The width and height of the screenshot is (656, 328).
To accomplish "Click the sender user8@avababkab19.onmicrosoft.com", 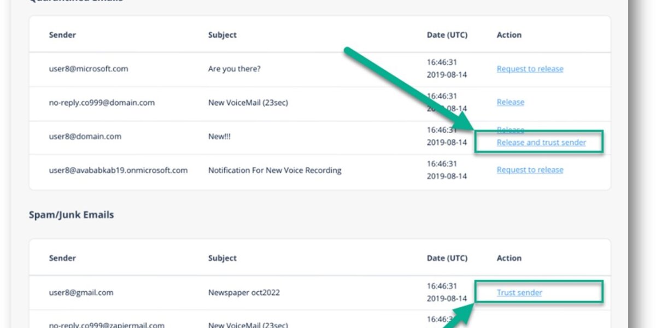I will (x=118, y=170).
